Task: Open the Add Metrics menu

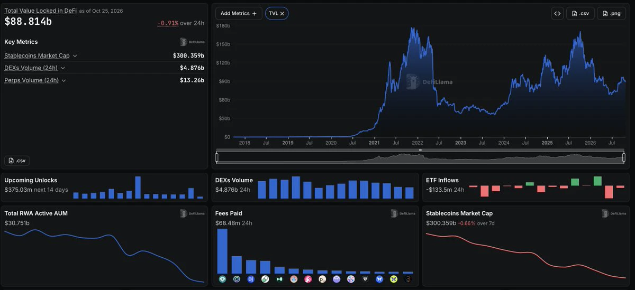Action: tap(239, 13)
